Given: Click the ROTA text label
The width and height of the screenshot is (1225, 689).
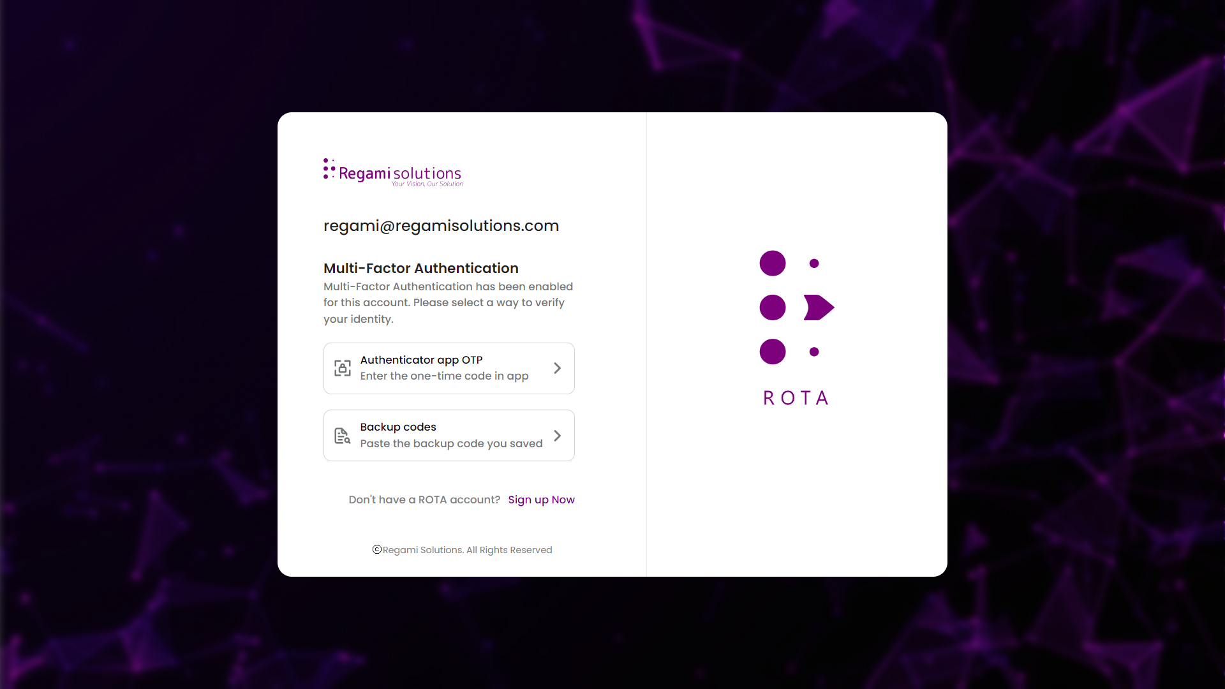Looking at the screenshot, I should [796, 398].
